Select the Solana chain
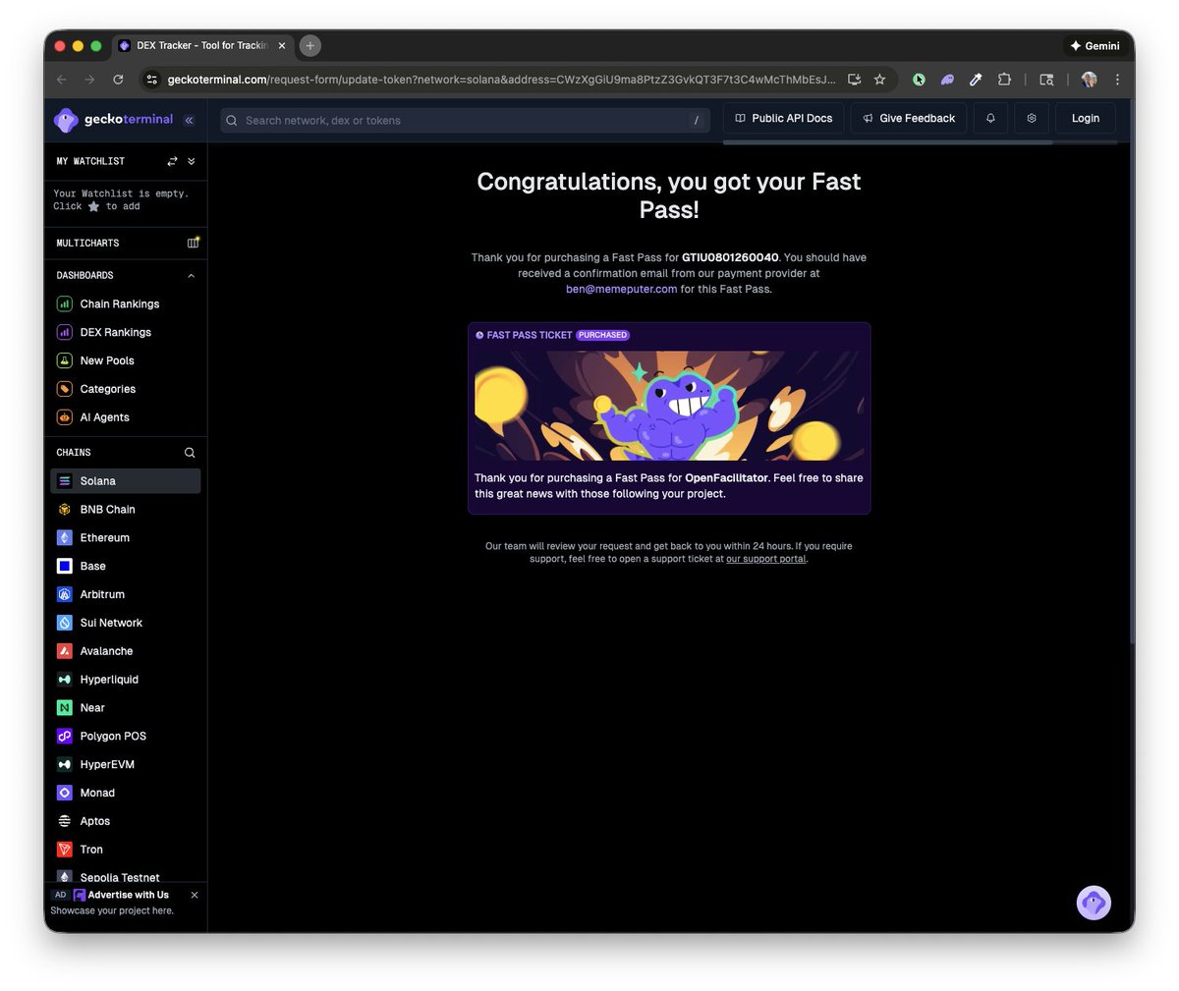This screenshot has height=991, width=1179. [x=125, y=481]
